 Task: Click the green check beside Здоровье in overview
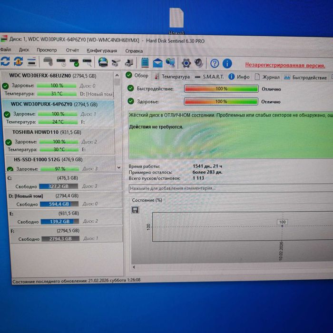(x=131, y=101)
